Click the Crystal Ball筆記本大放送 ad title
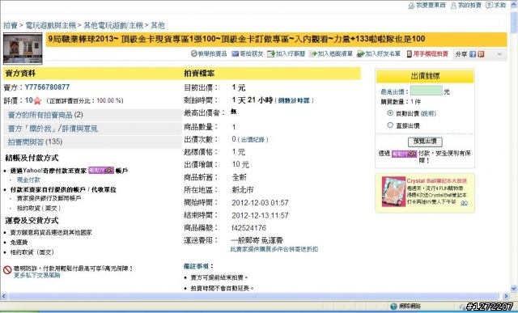 pyautogui.click(x=436, y=181)
